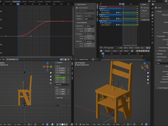Screen dimensions: 168x126
Task: Expand Custom Properties panel in Dope Sheet
Action: point(145,20)
